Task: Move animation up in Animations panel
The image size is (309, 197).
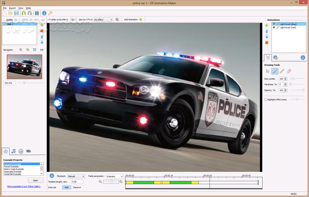Action: point(267,31)
